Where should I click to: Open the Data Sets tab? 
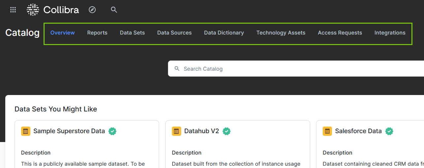pos(132,33)
